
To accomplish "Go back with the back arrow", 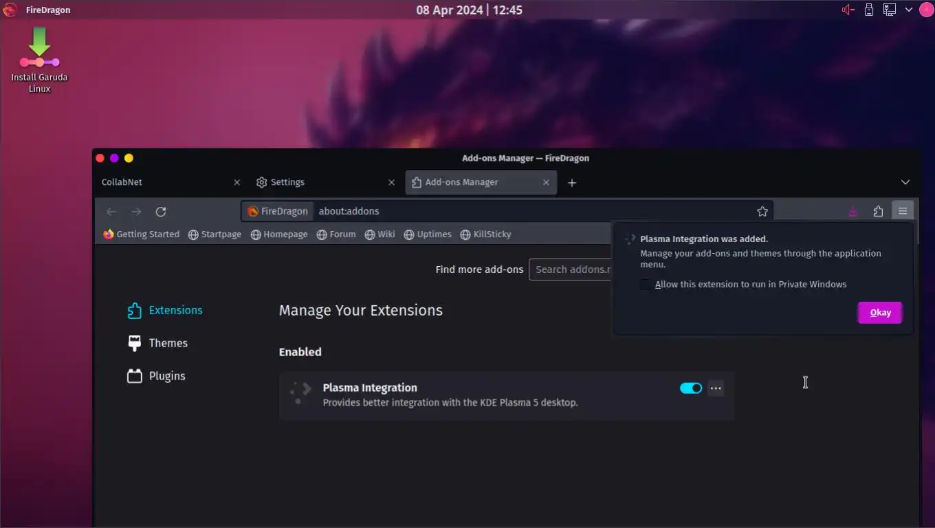I will (111, 211).
